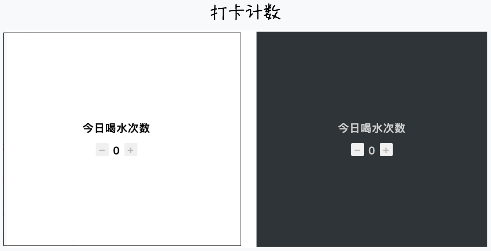Select the 0 counter value in dark panel

372,150
